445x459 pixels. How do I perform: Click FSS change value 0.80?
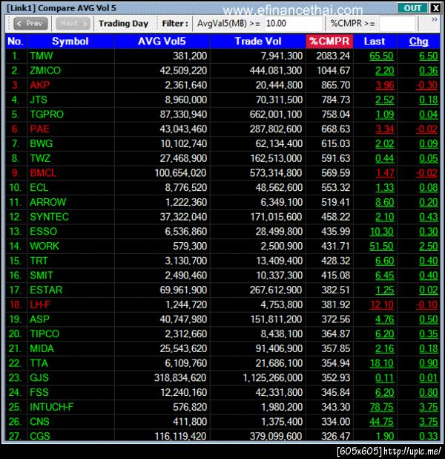(x=429, y=393)
